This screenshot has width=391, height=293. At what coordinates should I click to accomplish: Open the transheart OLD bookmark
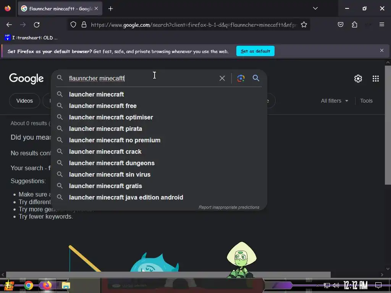(31, 38)
